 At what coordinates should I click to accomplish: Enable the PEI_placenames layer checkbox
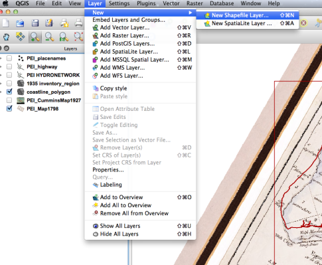point(9,58)
